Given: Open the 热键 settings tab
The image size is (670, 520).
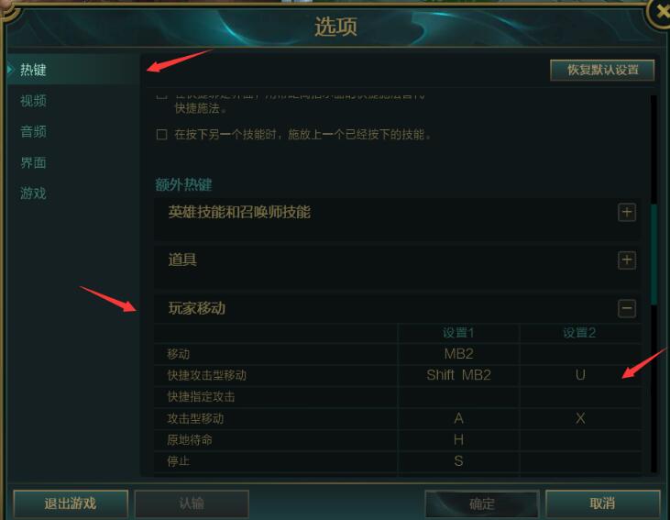Looking at the screenshot, I should [x=33, y=70].
